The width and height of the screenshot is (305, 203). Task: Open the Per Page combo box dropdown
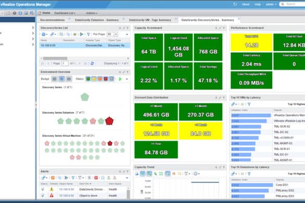coord(116,34)
